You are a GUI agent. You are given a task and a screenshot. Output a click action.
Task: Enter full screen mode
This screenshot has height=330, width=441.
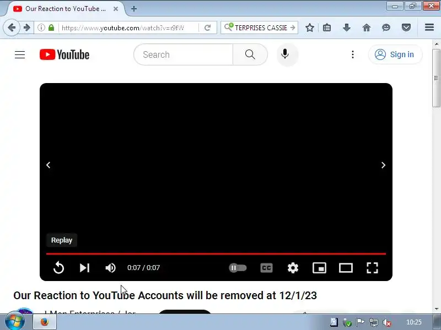(372, 268)
